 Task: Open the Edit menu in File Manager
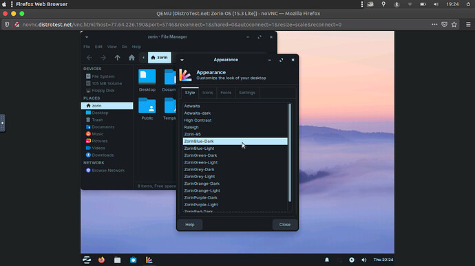pos(98,47)
